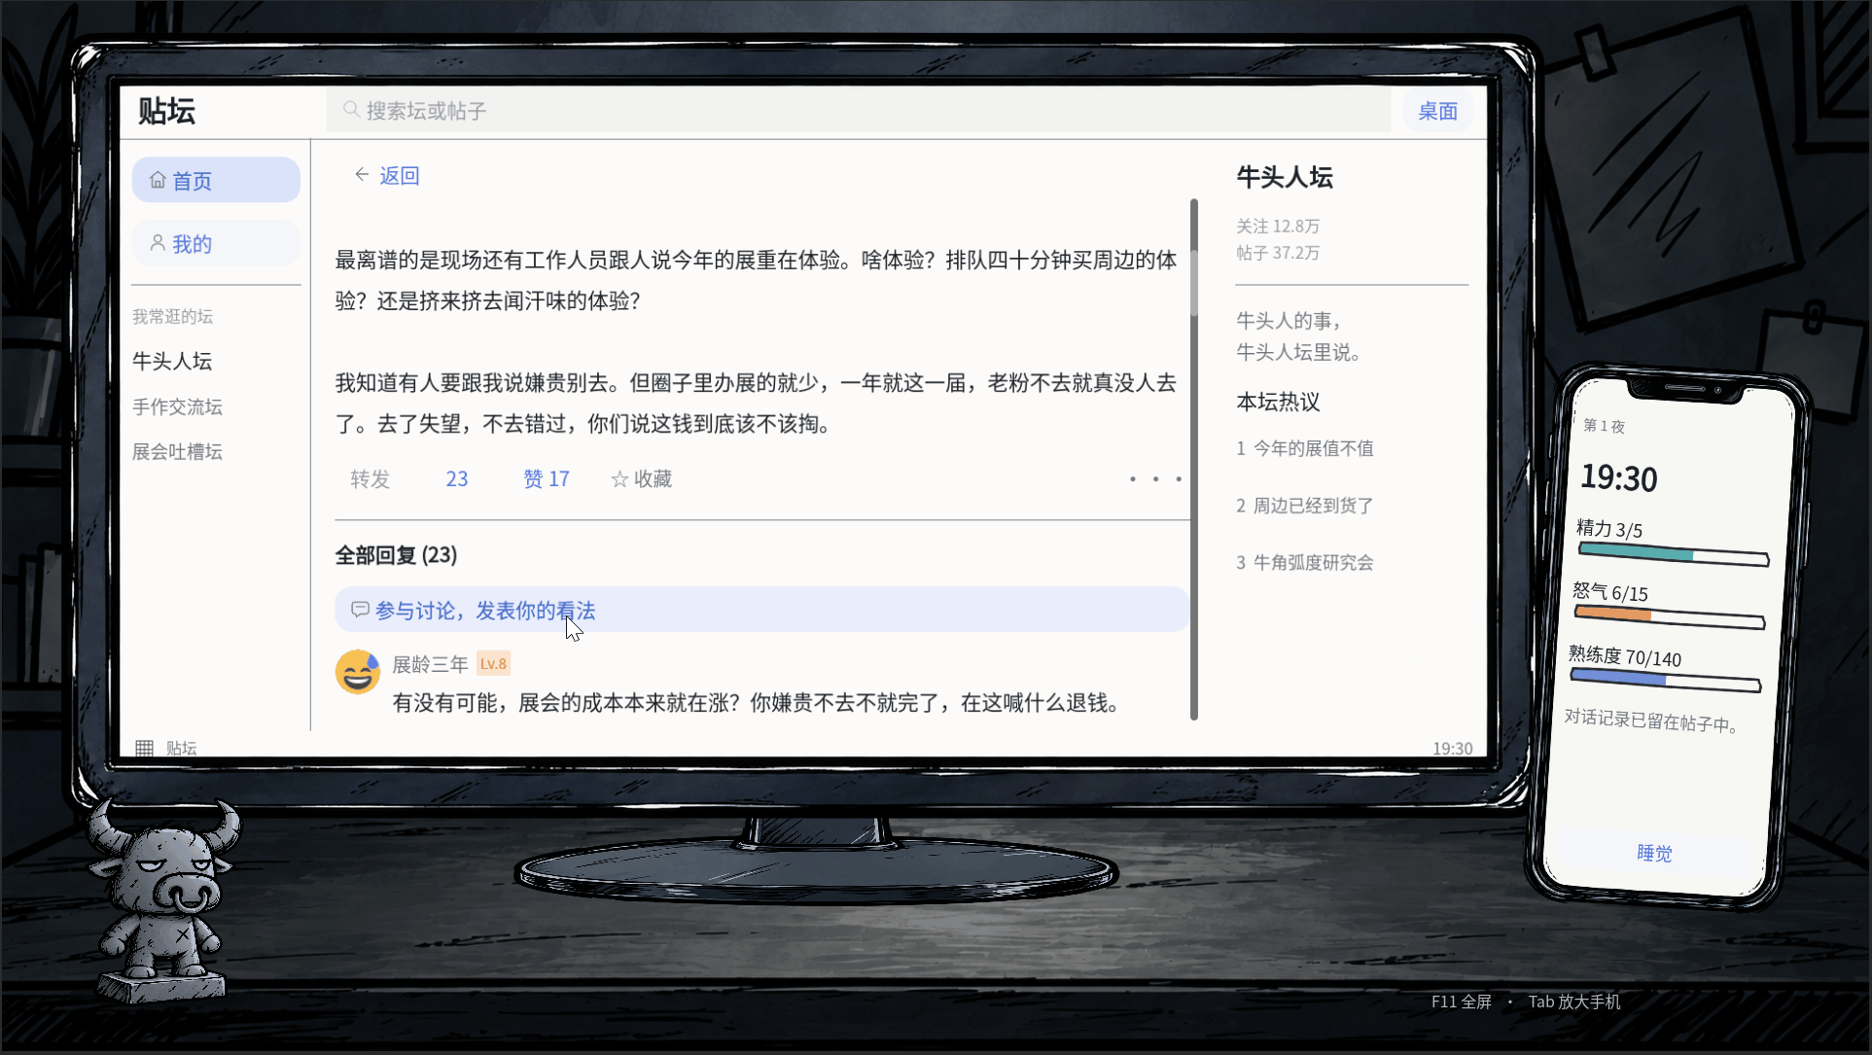Image resolution: width=1872 pixels, height=1055 pixels.
Task: Click the Lv.8 level badge
Action: click(493, 663)
